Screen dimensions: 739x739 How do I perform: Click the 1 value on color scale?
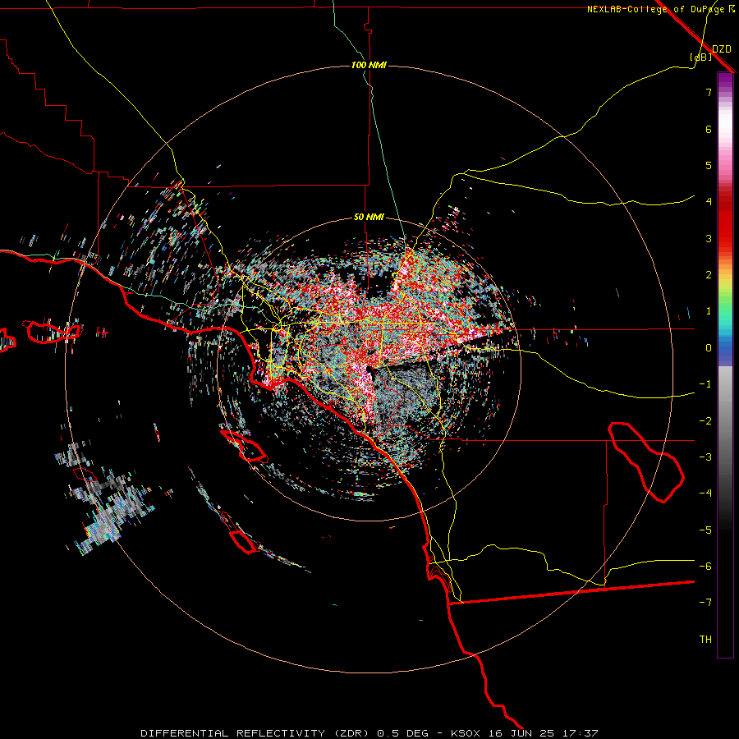(x=709, y=311)
